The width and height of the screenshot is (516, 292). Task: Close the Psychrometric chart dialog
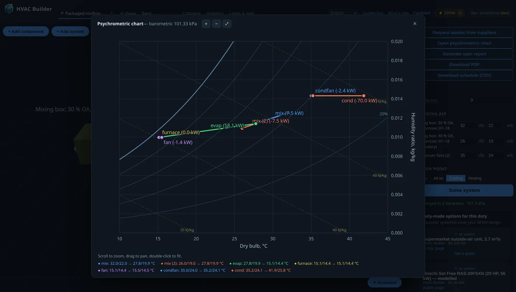coord(415,24)
